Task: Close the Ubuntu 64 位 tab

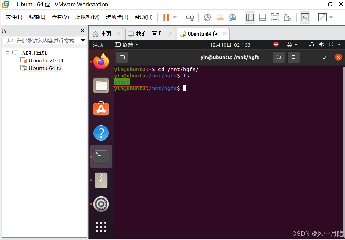Action: pos(224,33)
